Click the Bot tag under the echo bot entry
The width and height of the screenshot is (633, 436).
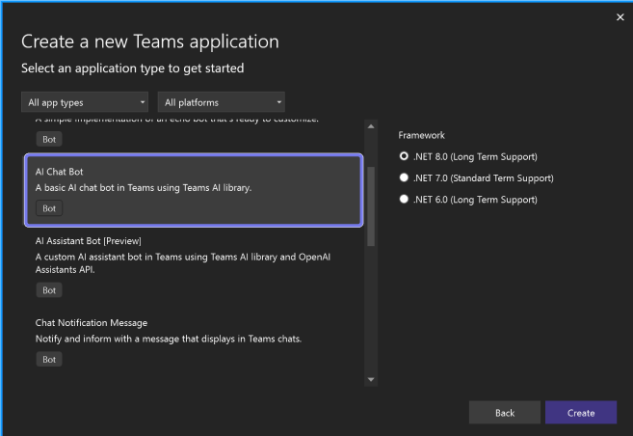(49, 139)
